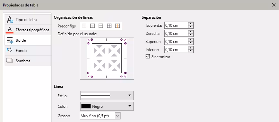Apply box with all inner lines preset
This screenshot has height=122, width=279.
pyautogui.click(x=109, y=26)
